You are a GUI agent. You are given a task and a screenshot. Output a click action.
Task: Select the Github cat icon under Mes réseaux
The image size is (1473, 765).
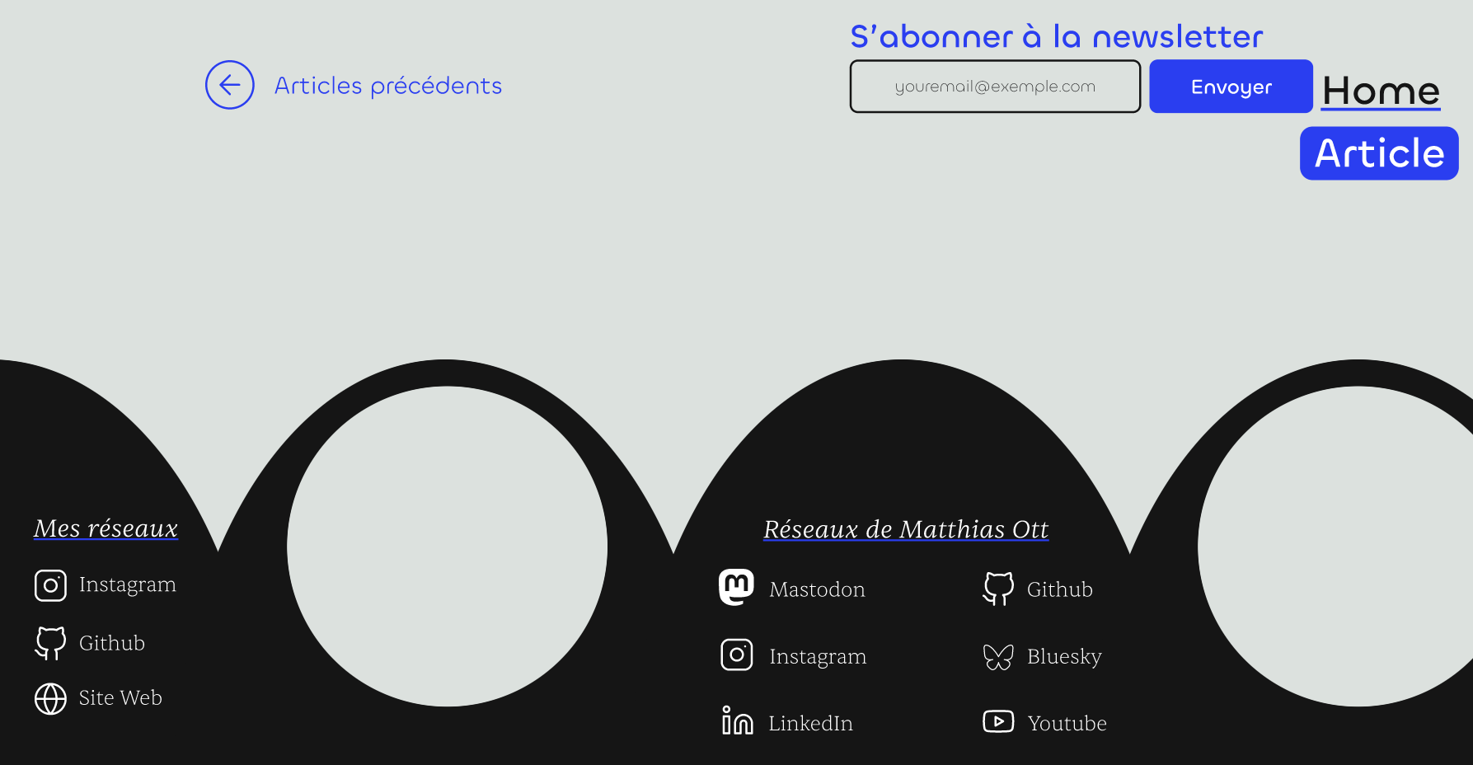[50, 643]
